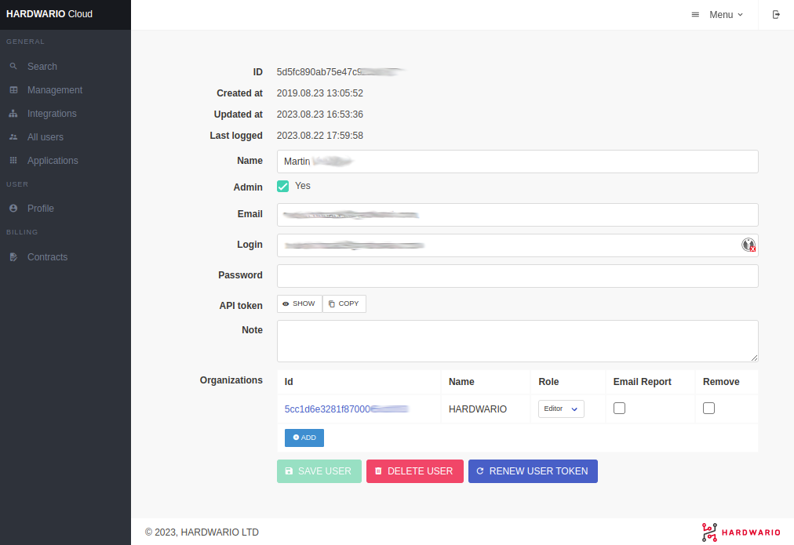Enable Email Report for HARDWARIO organization

click(x=619, y=408)
